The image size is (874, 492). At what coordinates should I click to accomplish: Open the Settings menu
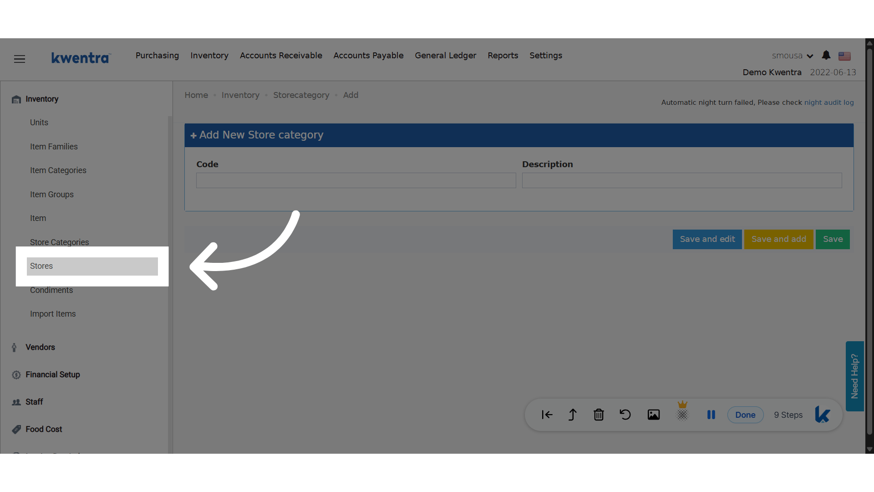(546, 56)
